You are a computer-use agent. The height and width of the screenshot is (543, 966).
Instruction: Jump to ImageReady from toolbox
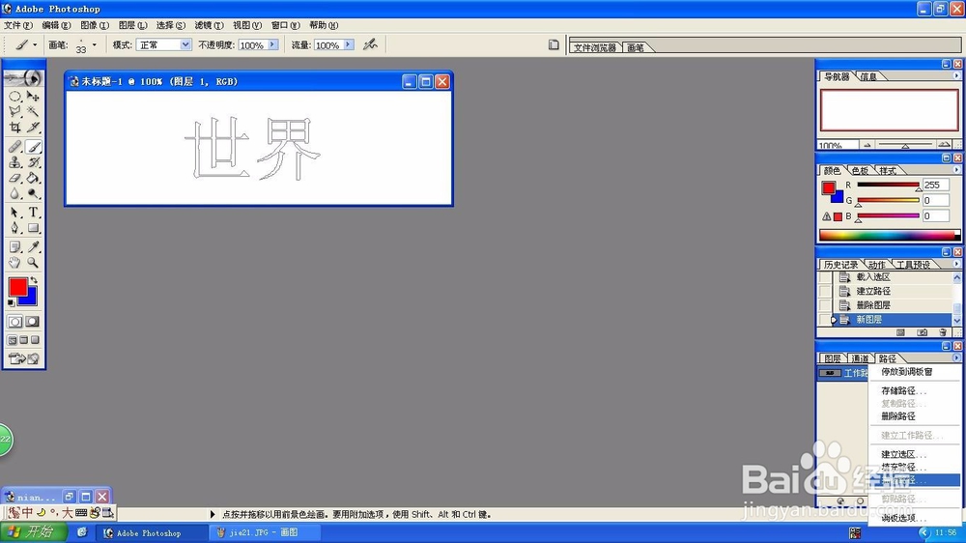point(24,358)
